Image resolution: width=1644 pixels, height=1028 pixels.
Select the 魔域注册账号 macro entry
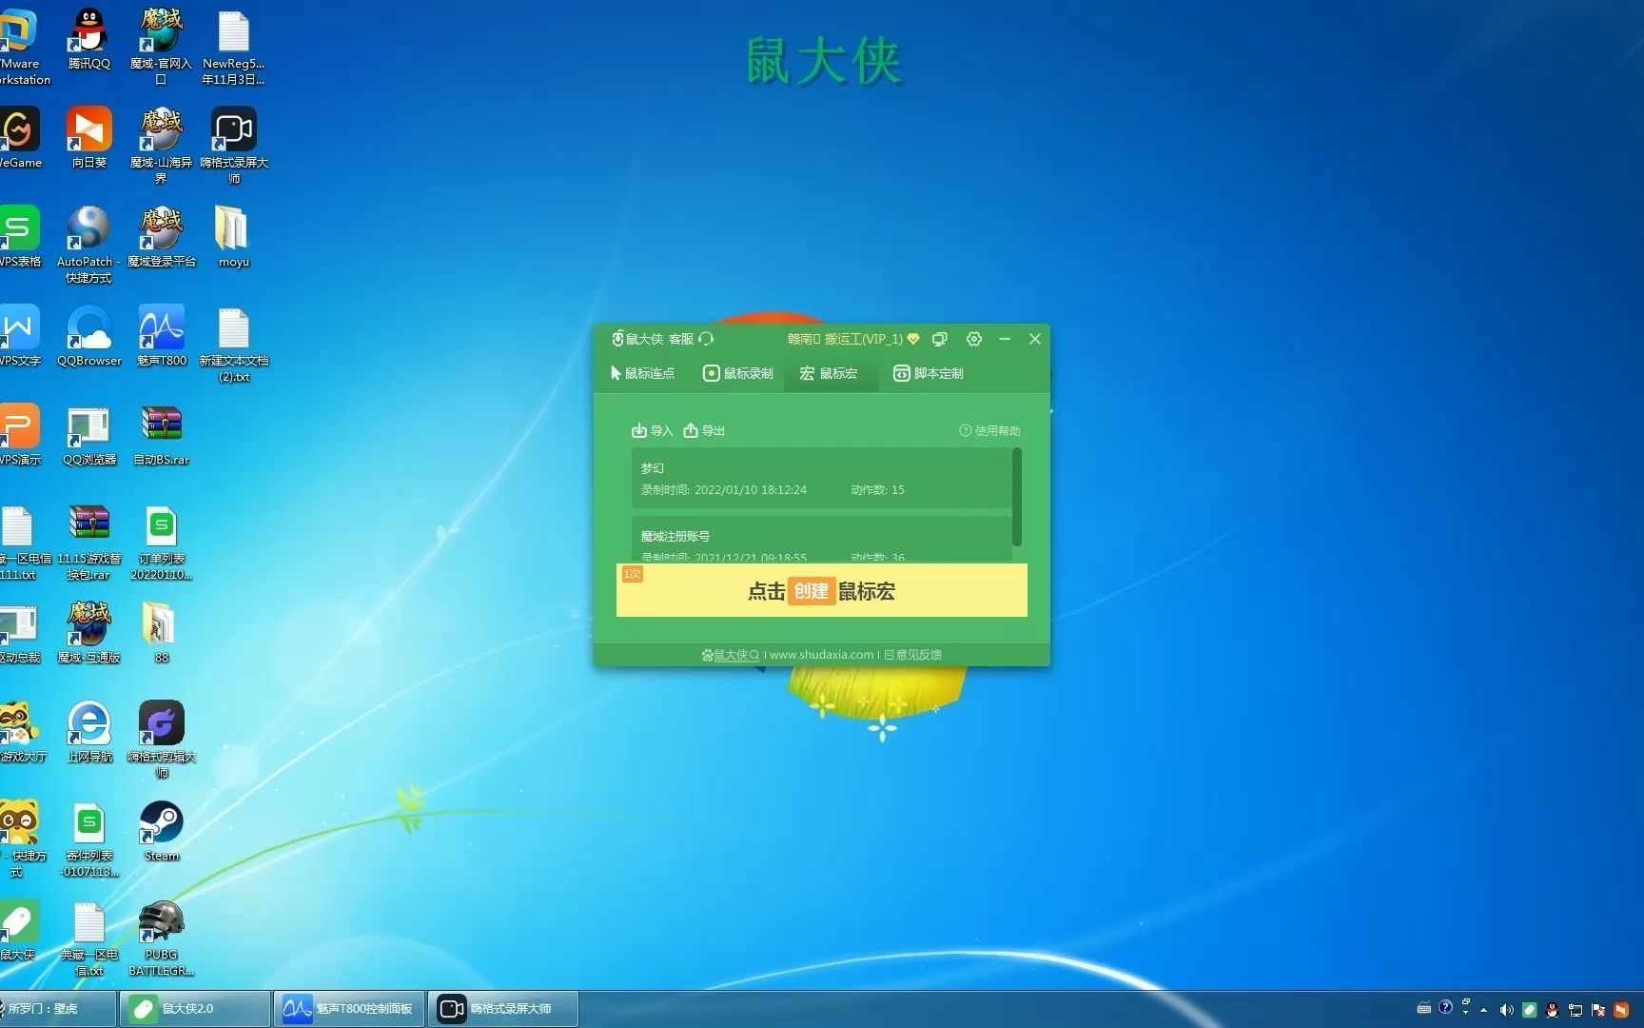(821, 539)
